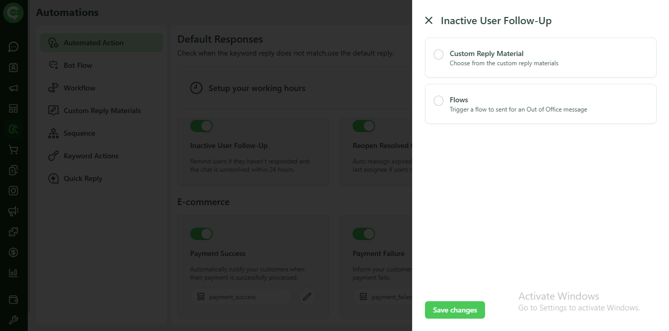The width and height of the screenshot is (669, 331).
Task: Toggle Payment Failure off
Action: (x=364, y=234)
